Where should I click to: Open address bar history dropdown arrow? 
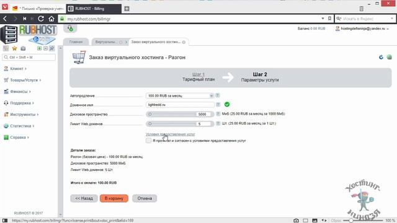tap(323, 19)
